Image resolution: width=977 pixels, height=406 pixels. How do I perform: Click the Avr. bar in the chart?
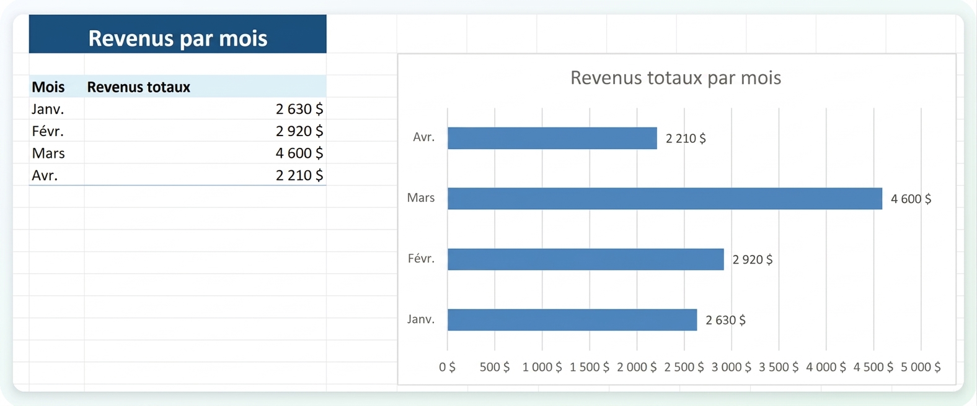tap(552, 138)
